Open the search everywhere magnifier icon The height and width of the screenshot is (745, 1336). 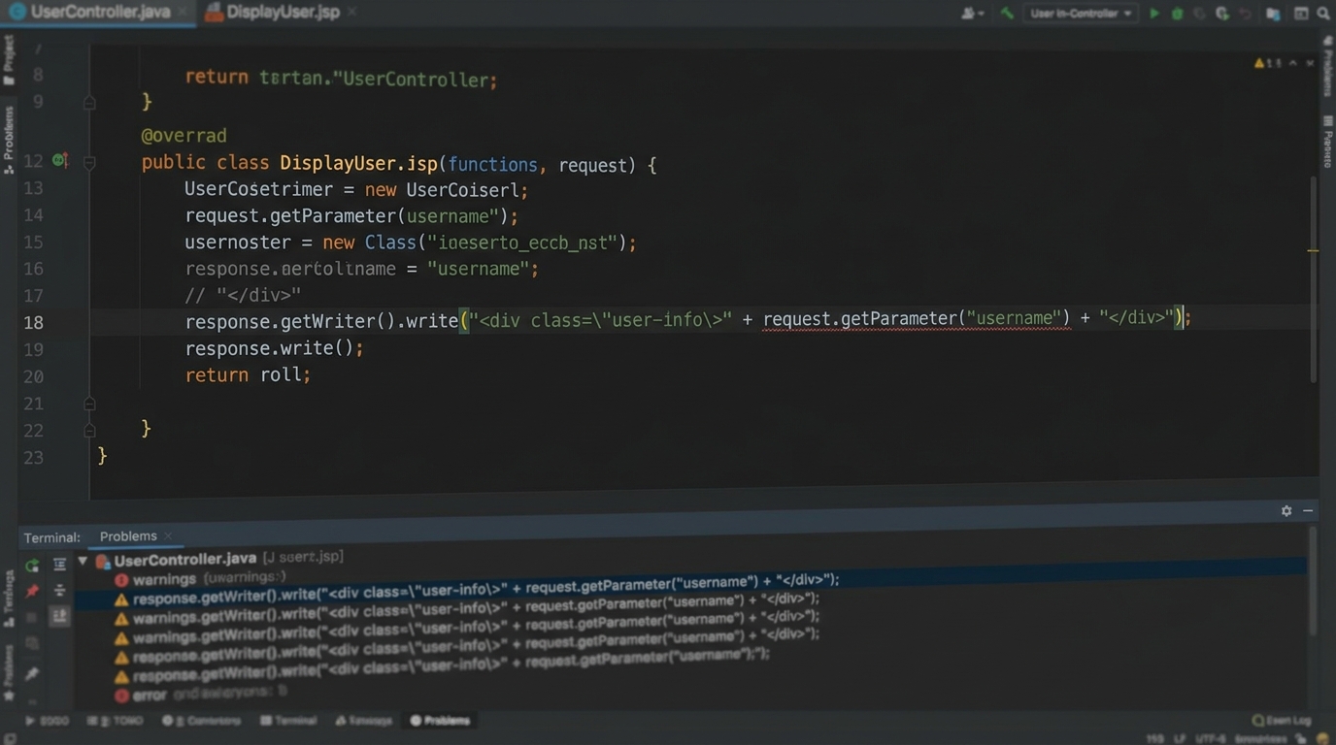coord(1323,14)
